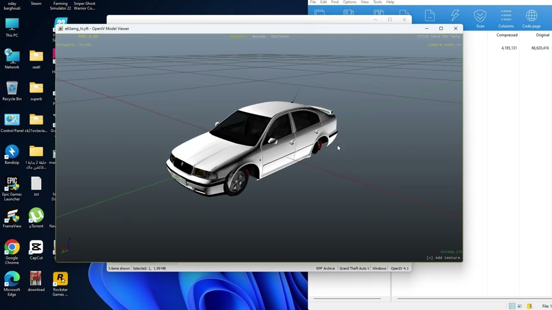Click 'Grand Theft Auto V' in status bar

[x=354, y=269]
